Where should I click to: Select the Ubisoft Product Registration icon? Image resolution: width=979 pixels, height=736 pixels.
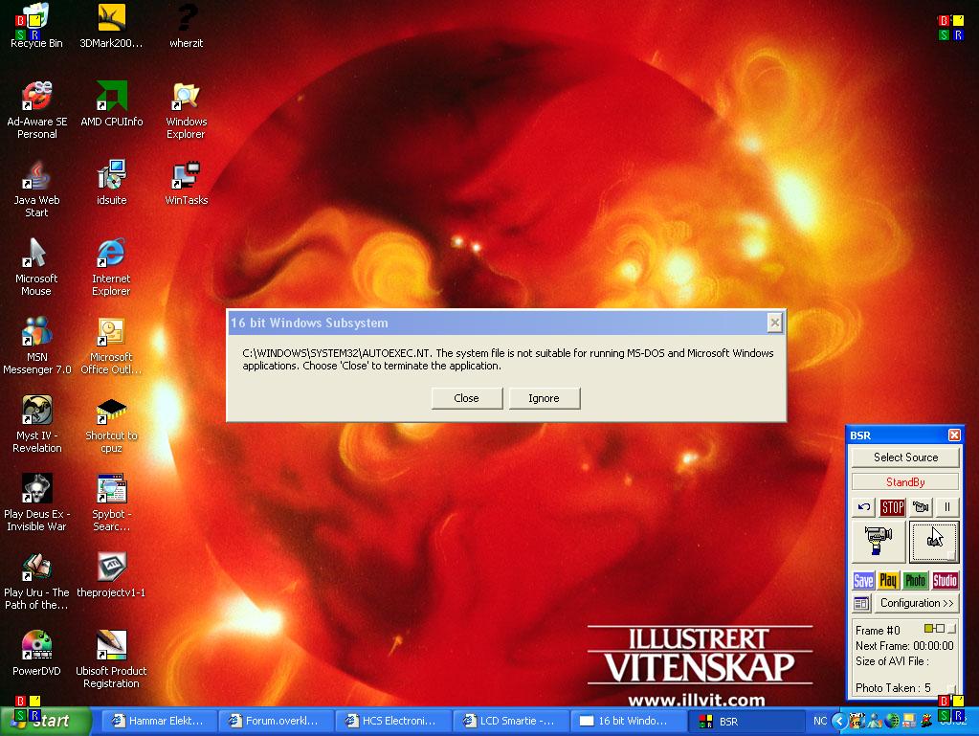pyautogui.click(x=111, y=660)
